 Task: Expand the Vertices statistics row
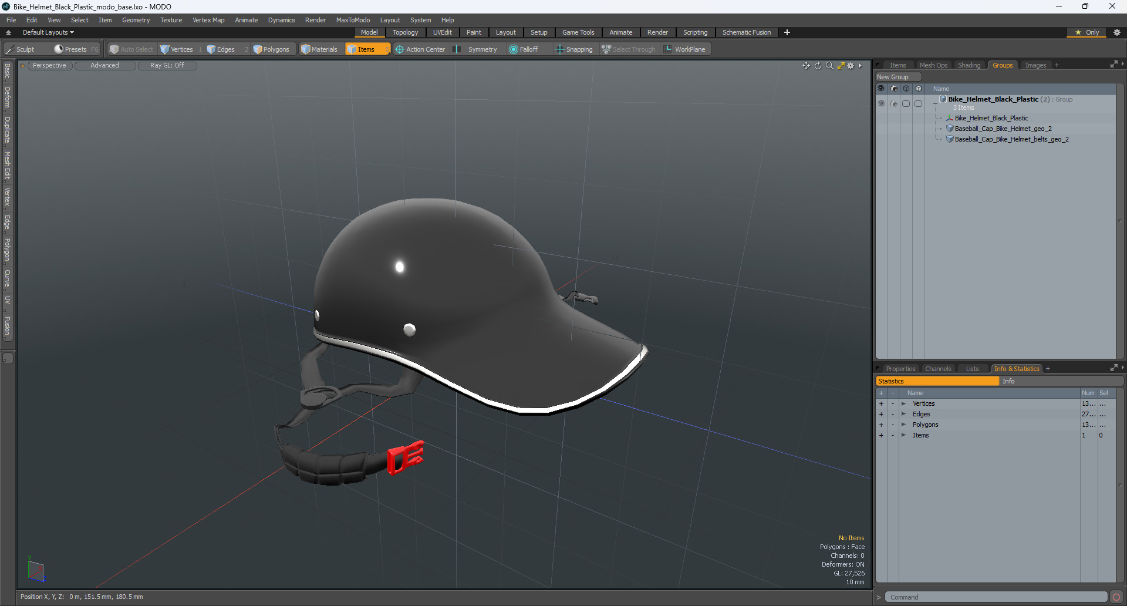coord(903,403)
